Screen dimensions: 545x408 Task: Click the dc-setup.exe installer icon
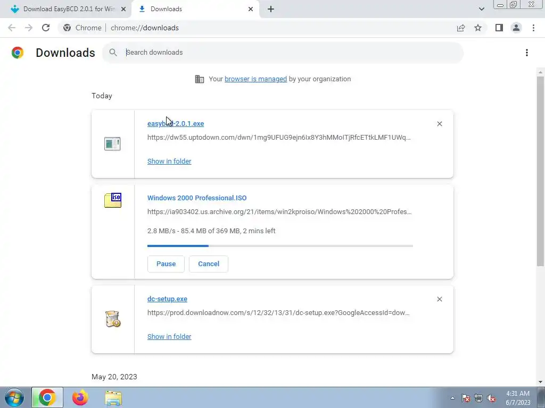[x=113, y=319]
